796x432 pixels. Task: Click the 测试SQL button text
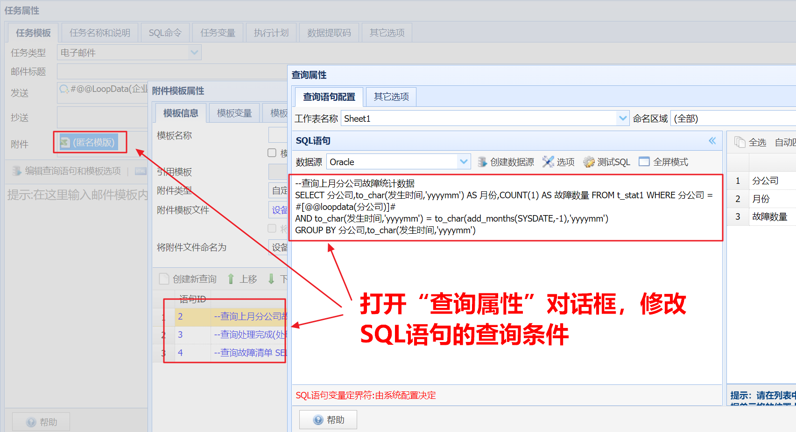614,162
